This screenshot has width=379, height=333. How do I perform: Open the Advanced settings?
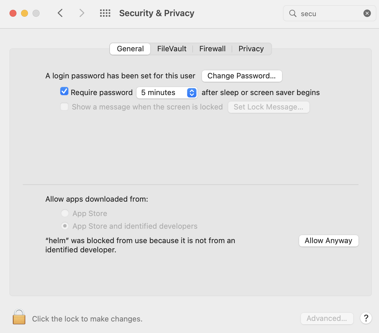pos(327,318)
